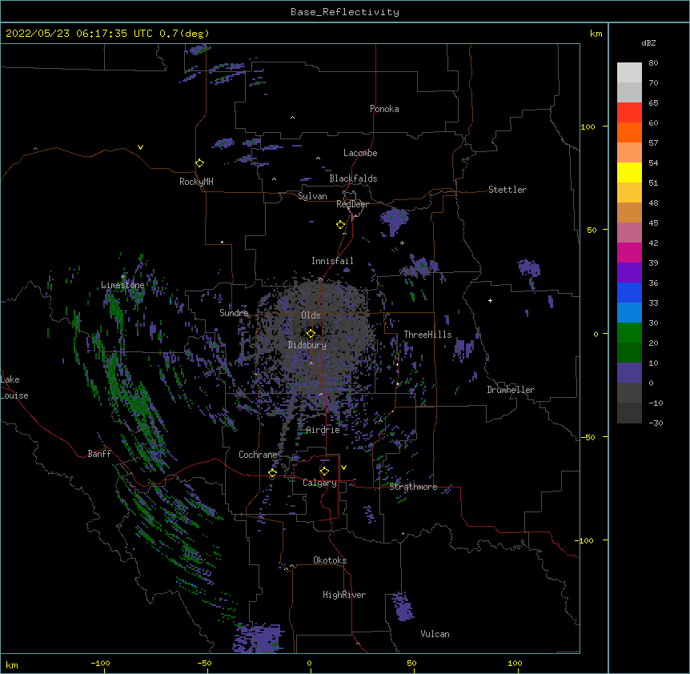The height and width of the screenshot is (674, 690).
Task: Click the Strathmore label
Action: [413, 487]
